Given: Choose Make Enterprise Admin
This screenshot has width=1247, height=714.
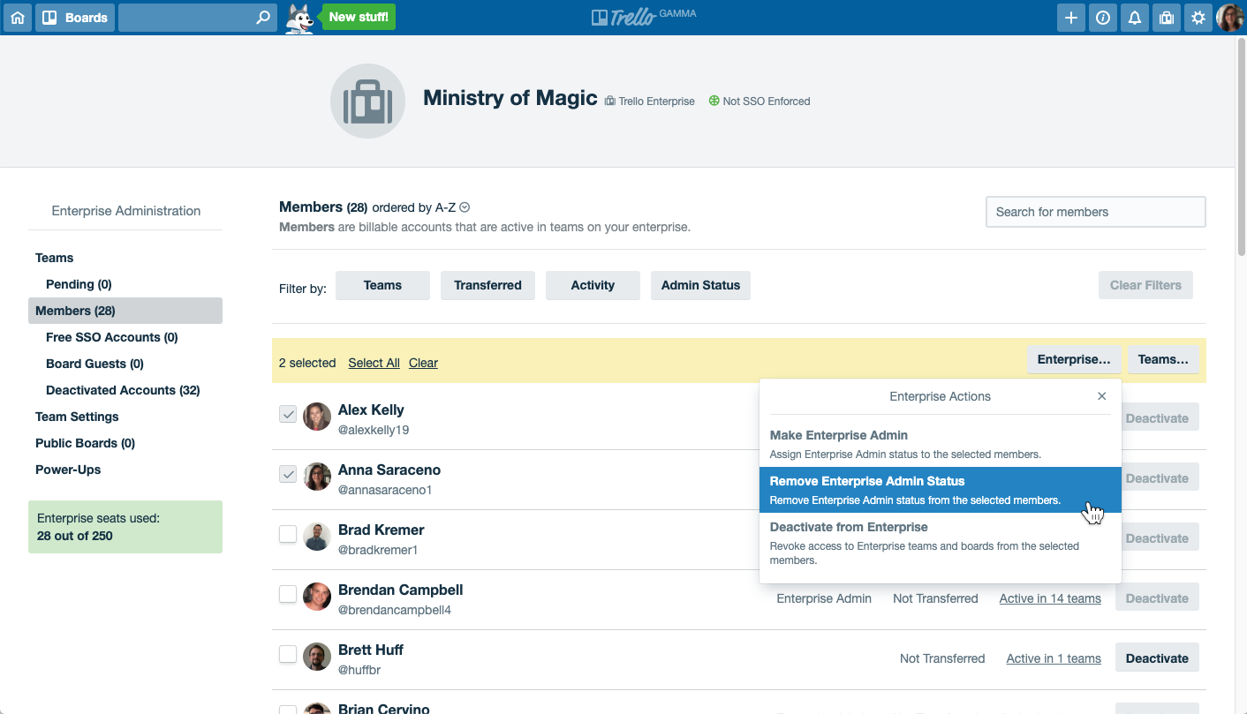Looking at the screenshot, I should coord(941,444).
